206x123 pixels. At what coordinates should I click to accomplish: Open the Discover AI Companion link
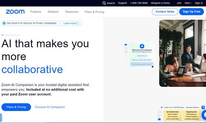point(50,107)
